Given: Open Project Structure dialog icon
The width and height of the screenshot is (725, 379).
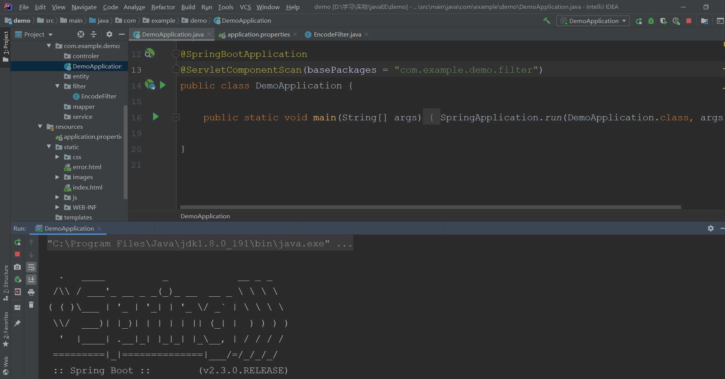Looking at the screenshot, I should point(705,21).
